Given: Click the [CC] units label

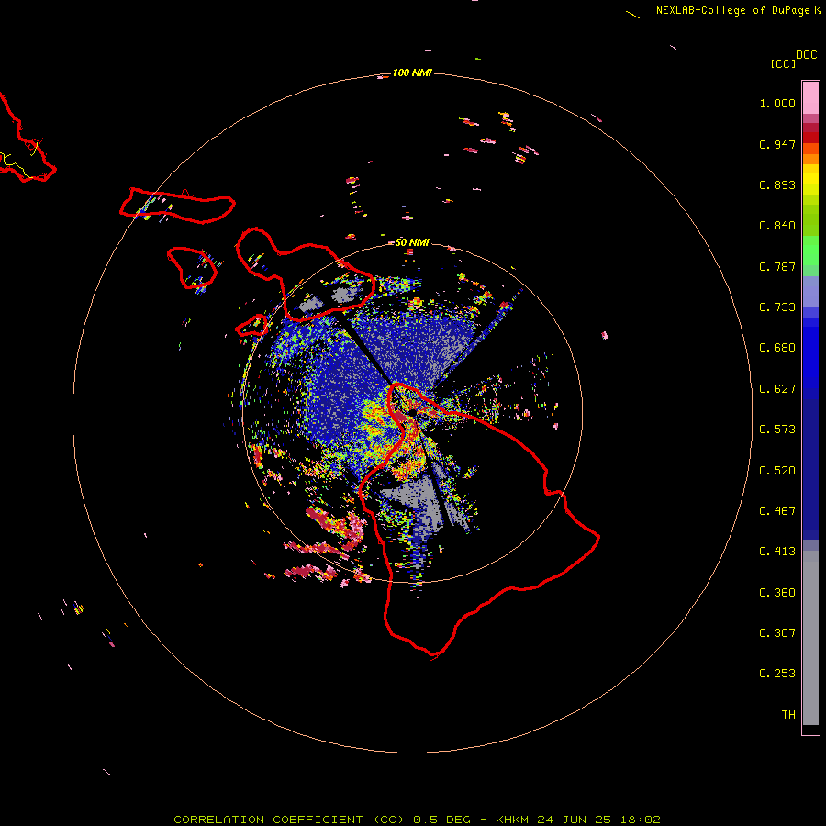Looking at the screenshot, I should [x=783, y=63].
